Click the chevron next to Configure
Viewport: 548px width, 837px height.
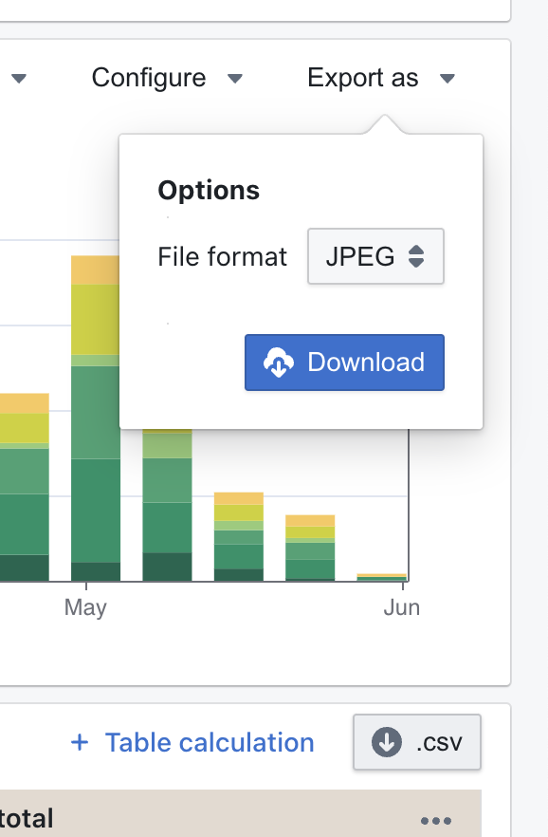pyautogui.click(x=235, y=80)
